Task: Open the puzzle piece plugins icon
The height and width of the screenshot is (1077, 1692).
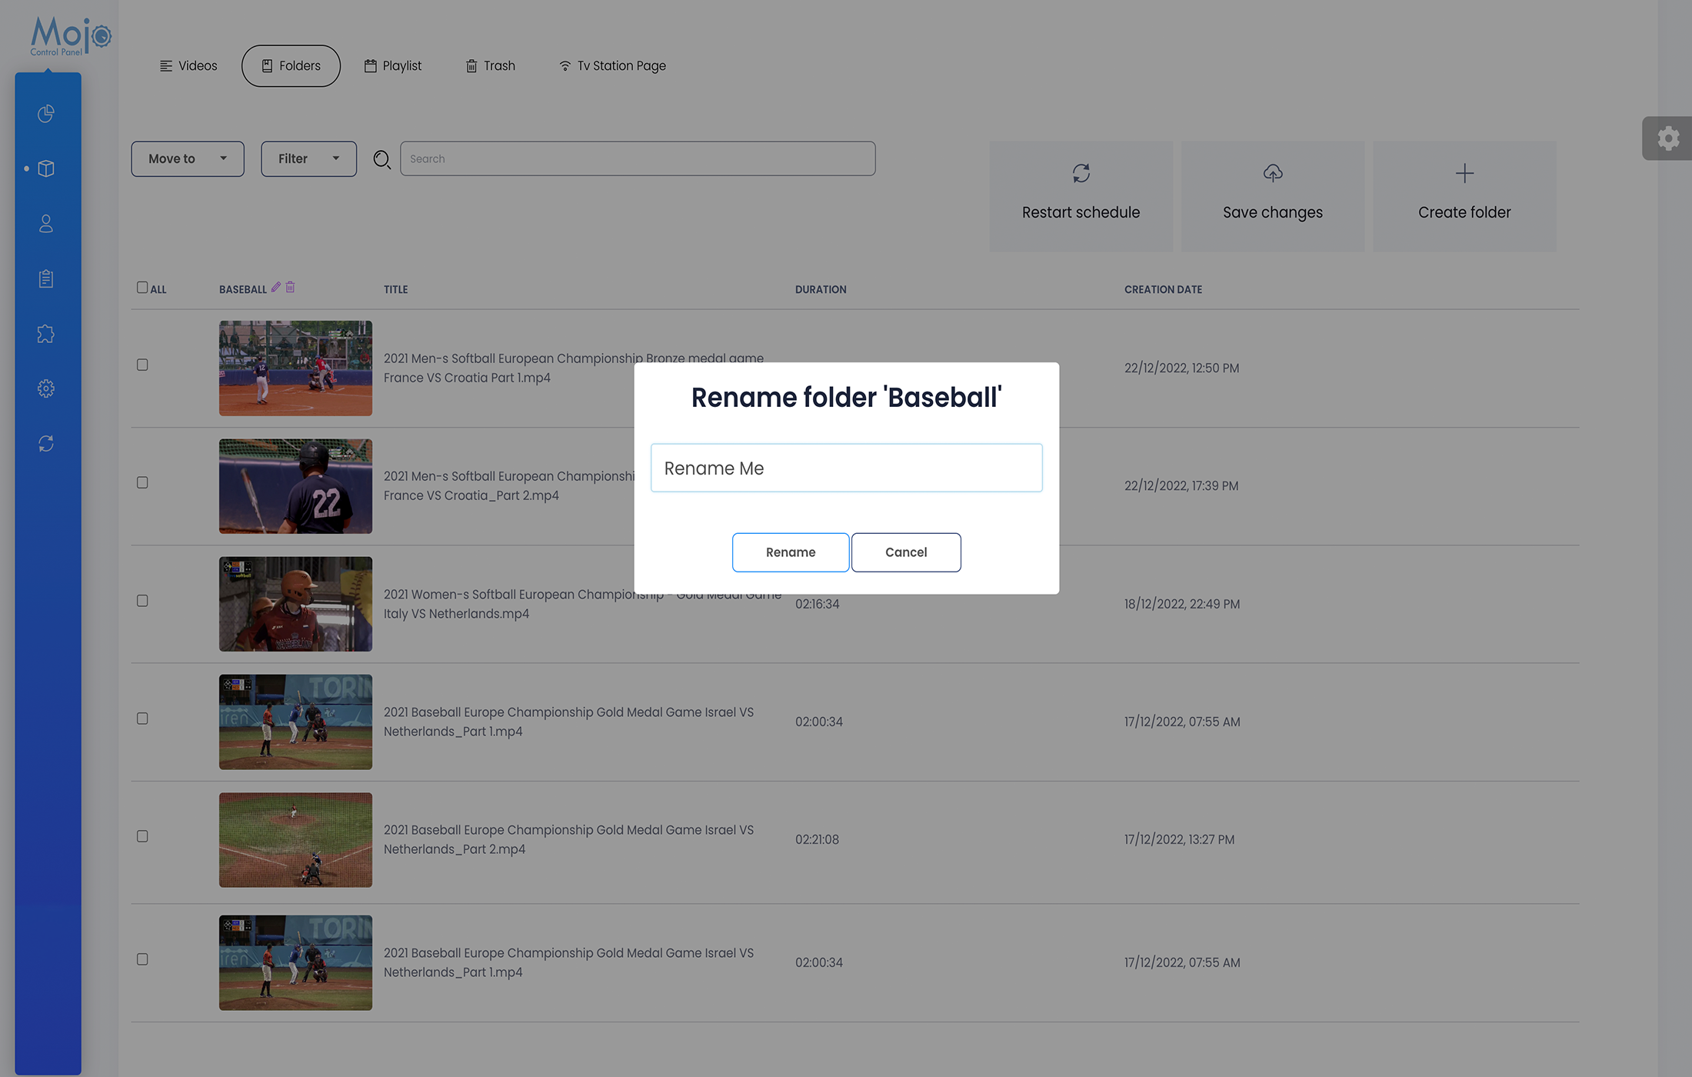Action: click(x=46, y=334)
